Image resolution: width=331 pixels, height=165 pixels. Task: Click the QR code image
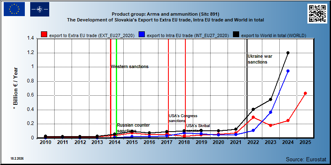tap(317, 14)
